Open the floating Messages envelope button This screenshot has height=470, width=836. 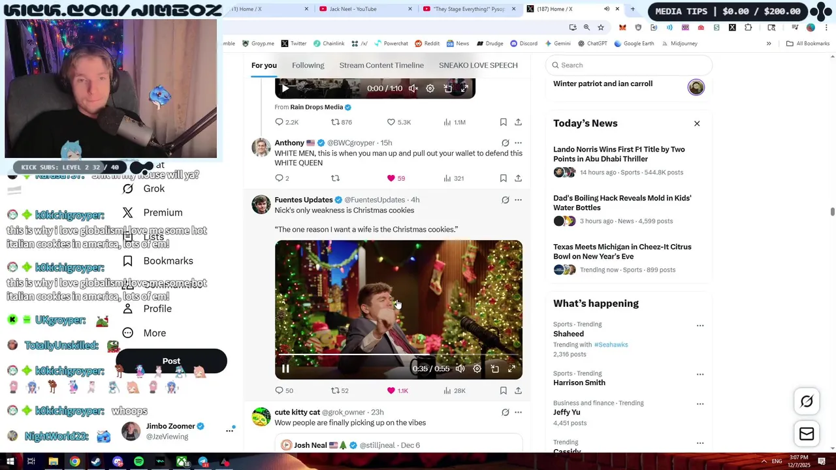[807, 433]
